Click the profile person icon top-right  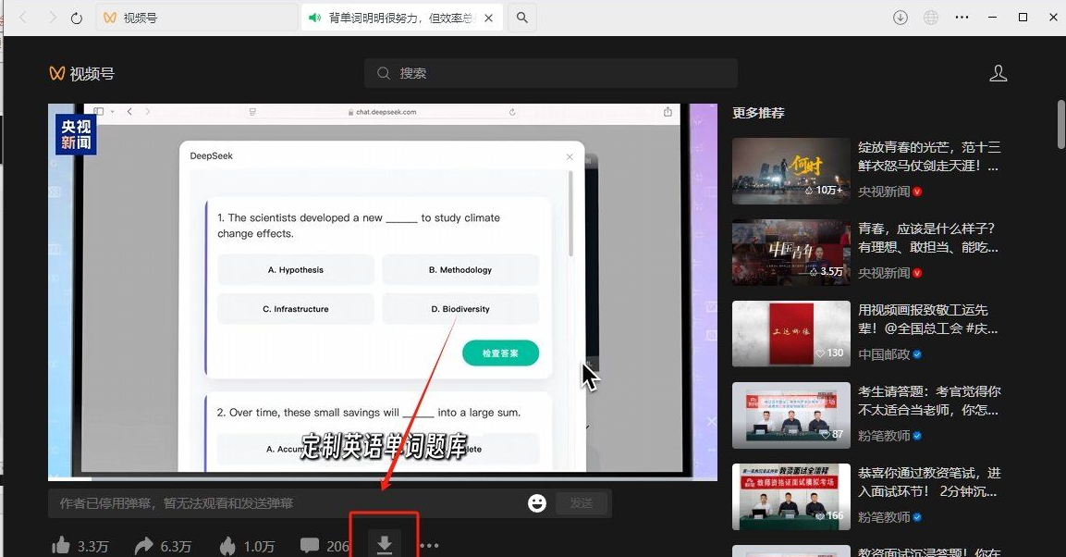[999, 73]
